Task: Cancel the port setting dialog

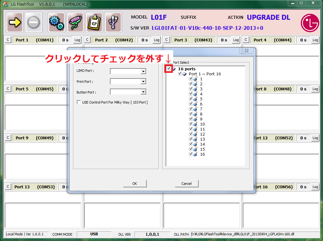Action: (x=187, y=184)
